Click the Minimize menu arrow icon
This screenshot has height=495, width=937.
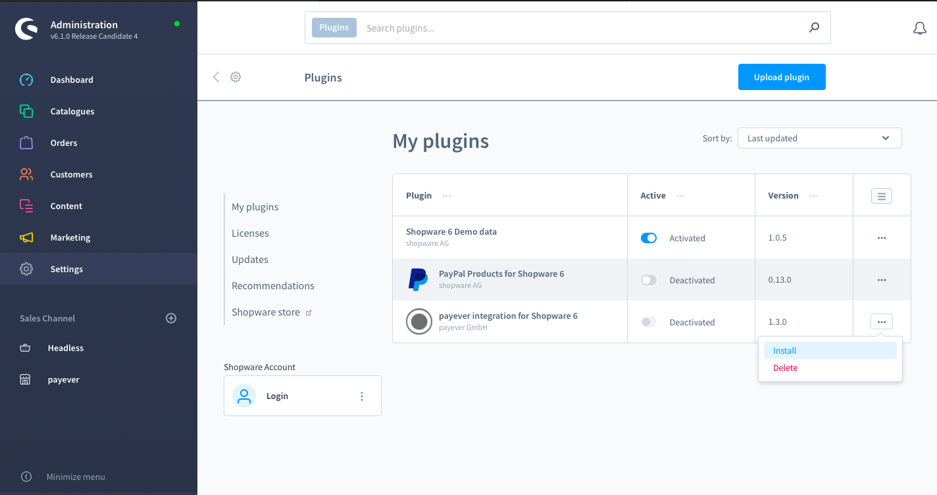(x=26, y=477)
